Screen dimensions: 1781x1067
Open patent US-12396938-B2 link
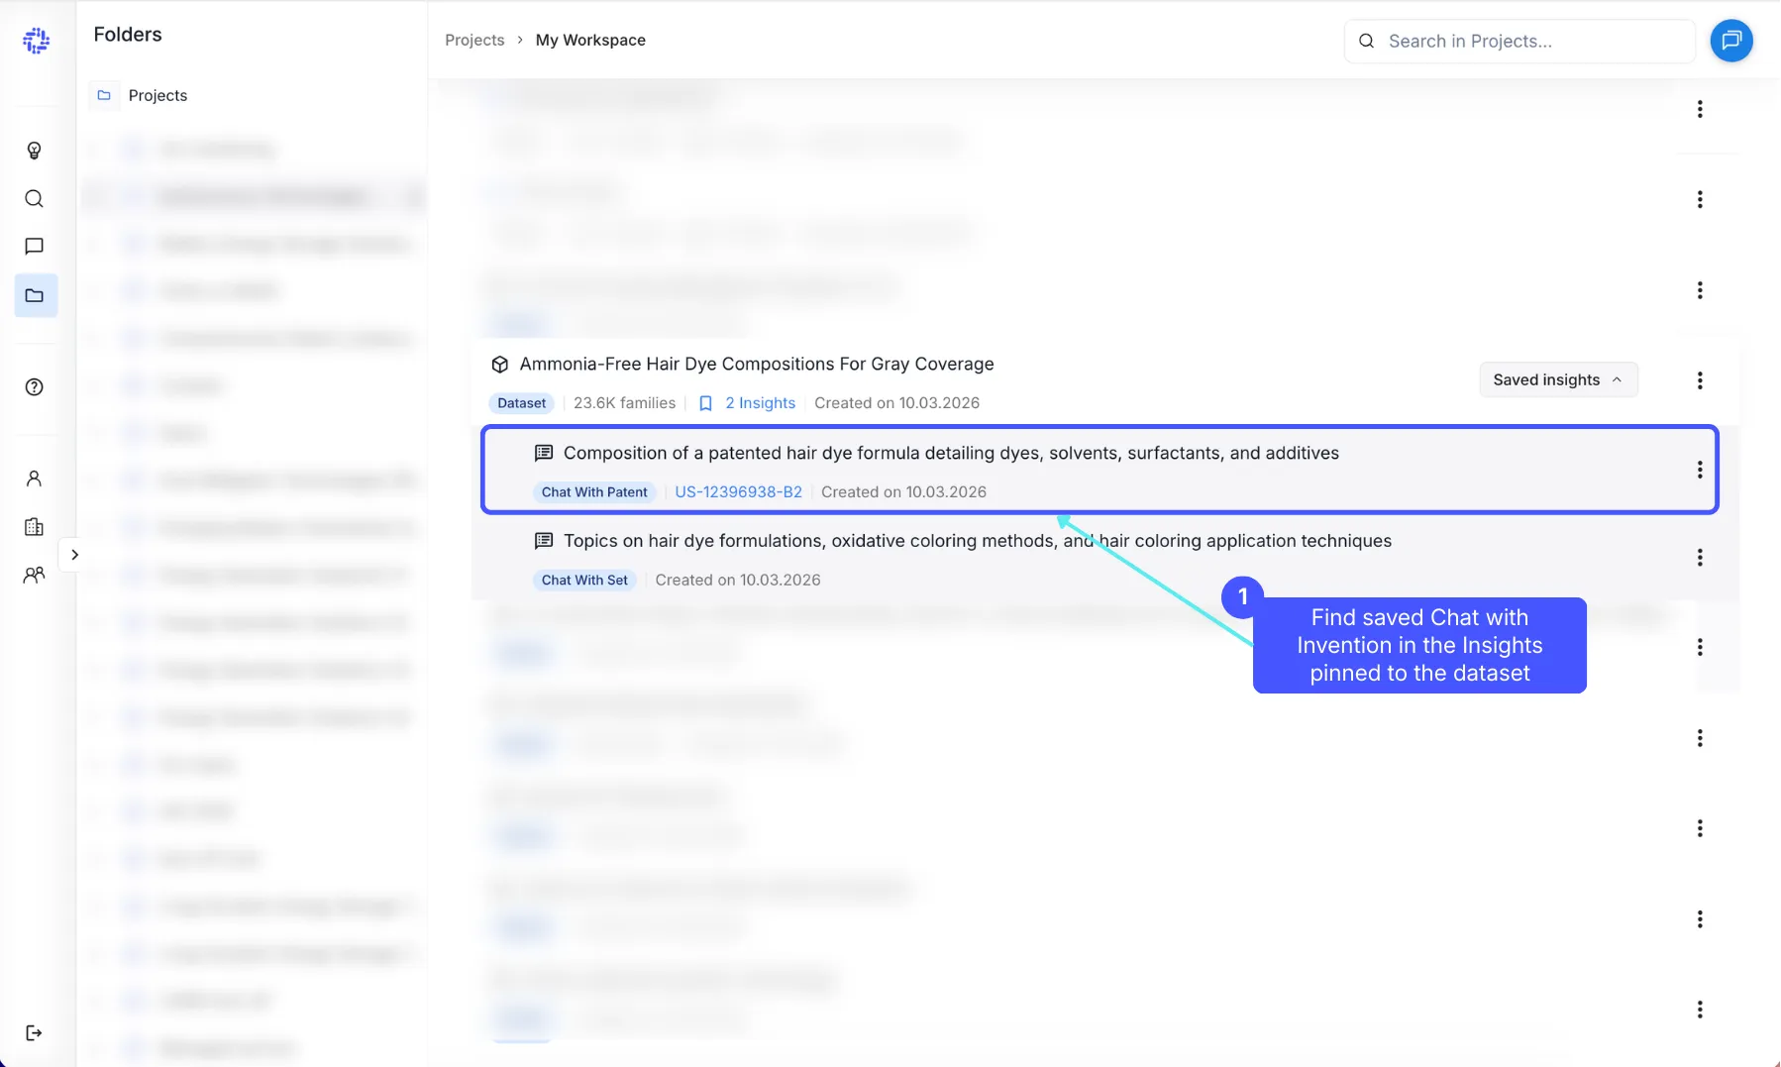pos(738,492)
